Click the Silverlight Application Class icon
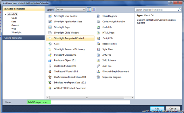The image size is (184, 113). tap(50, 22)
